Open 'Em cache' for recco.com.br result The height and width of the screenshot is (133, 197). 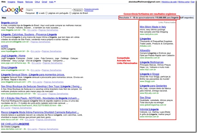(30, 120)
